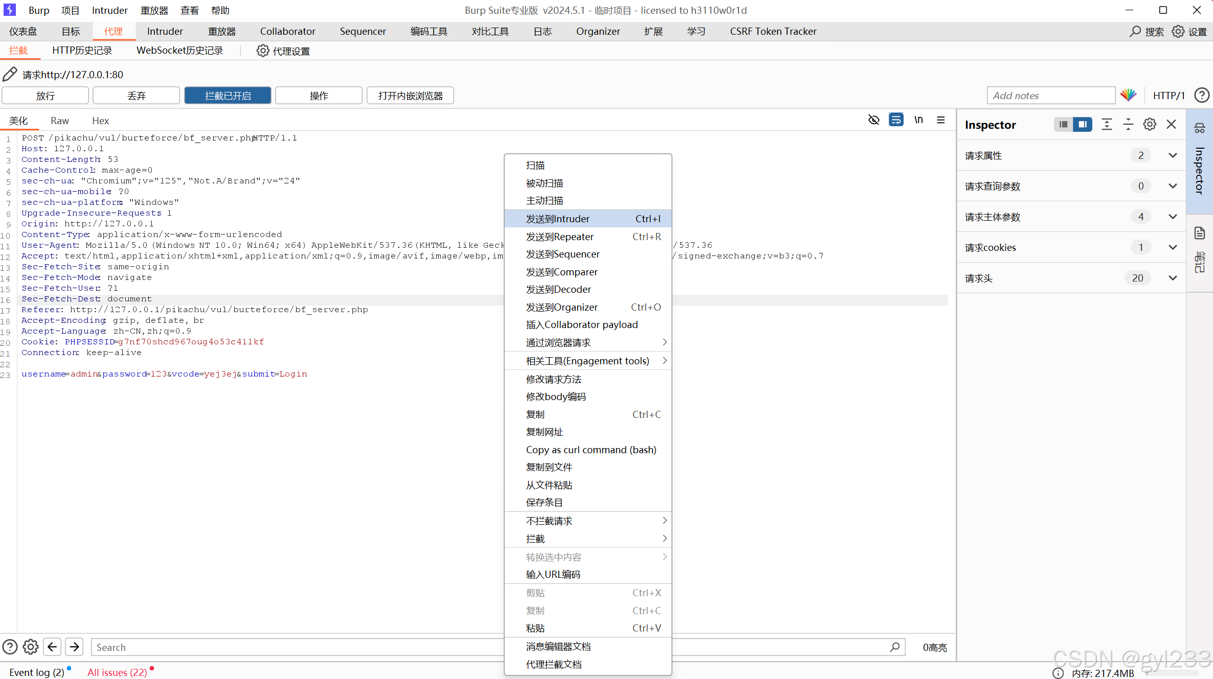
Task: Click memory info icon in status bar
Action: [1059, 673]
